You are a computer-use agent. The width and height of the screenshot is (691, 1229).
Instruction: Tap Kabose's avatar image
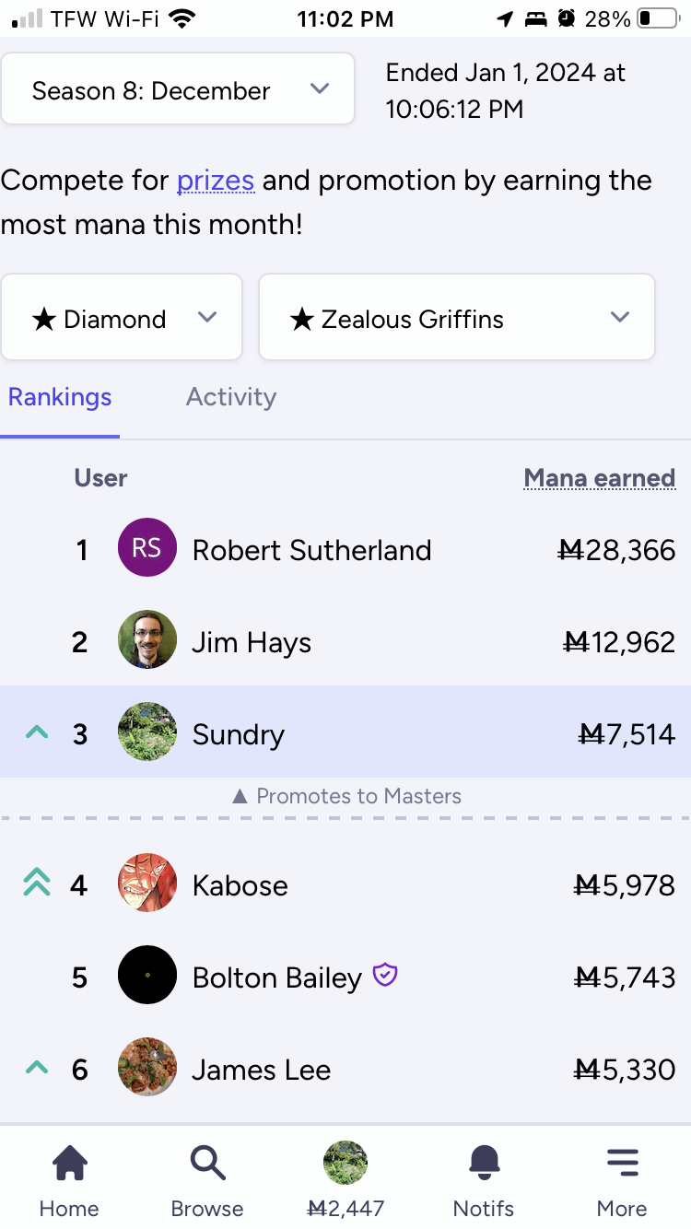tap(147, 884)
